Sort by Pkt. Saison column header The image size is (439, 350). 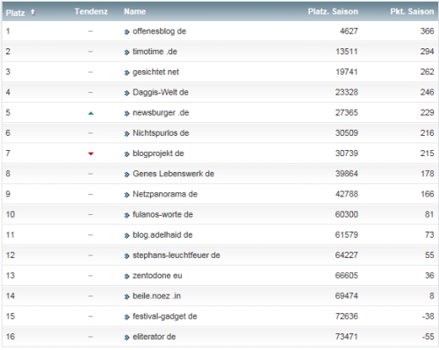[412, 11]
